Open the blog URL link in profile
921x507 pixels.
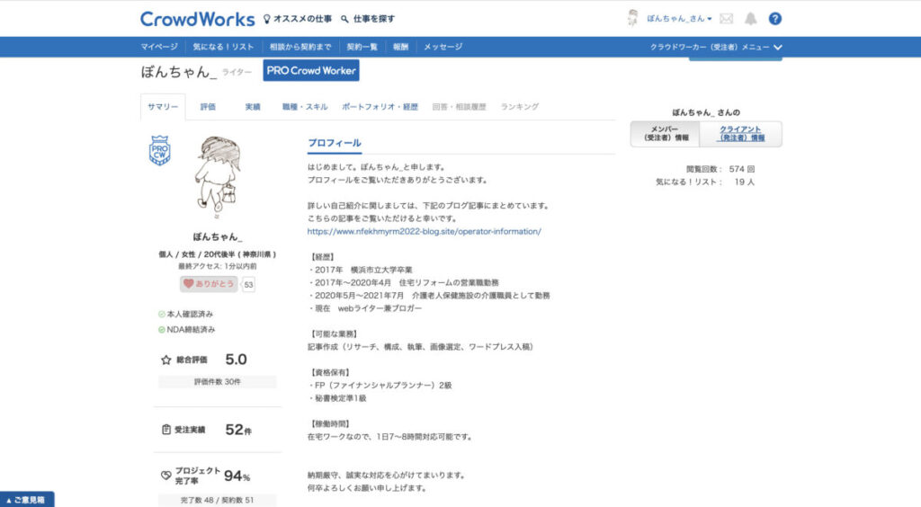point(425,231)
